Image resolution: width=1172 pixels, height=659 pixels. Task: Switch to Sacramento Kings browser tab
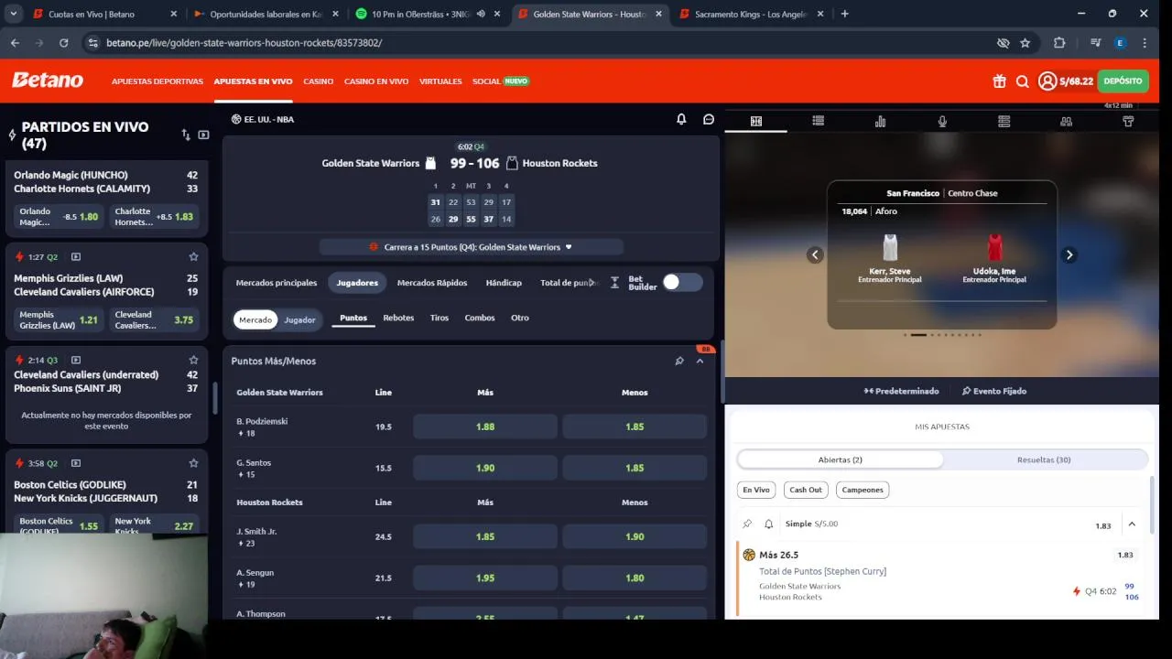(750, 14)
